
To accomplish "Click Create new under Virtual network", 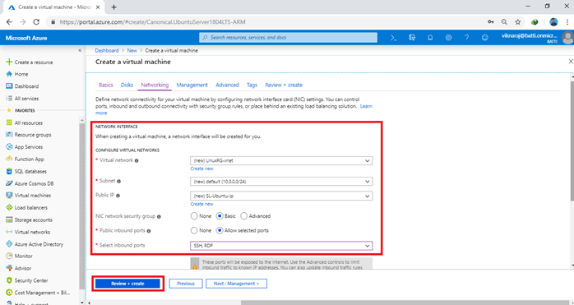I will [x=201, y=169].
